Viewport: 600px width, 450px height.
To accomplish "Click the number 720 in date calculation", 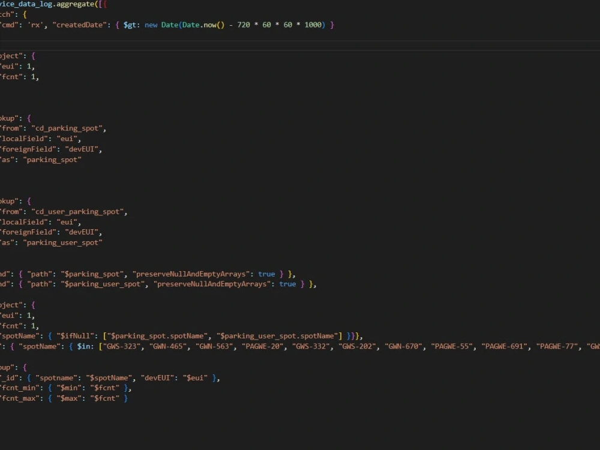I will coord(244,25).
